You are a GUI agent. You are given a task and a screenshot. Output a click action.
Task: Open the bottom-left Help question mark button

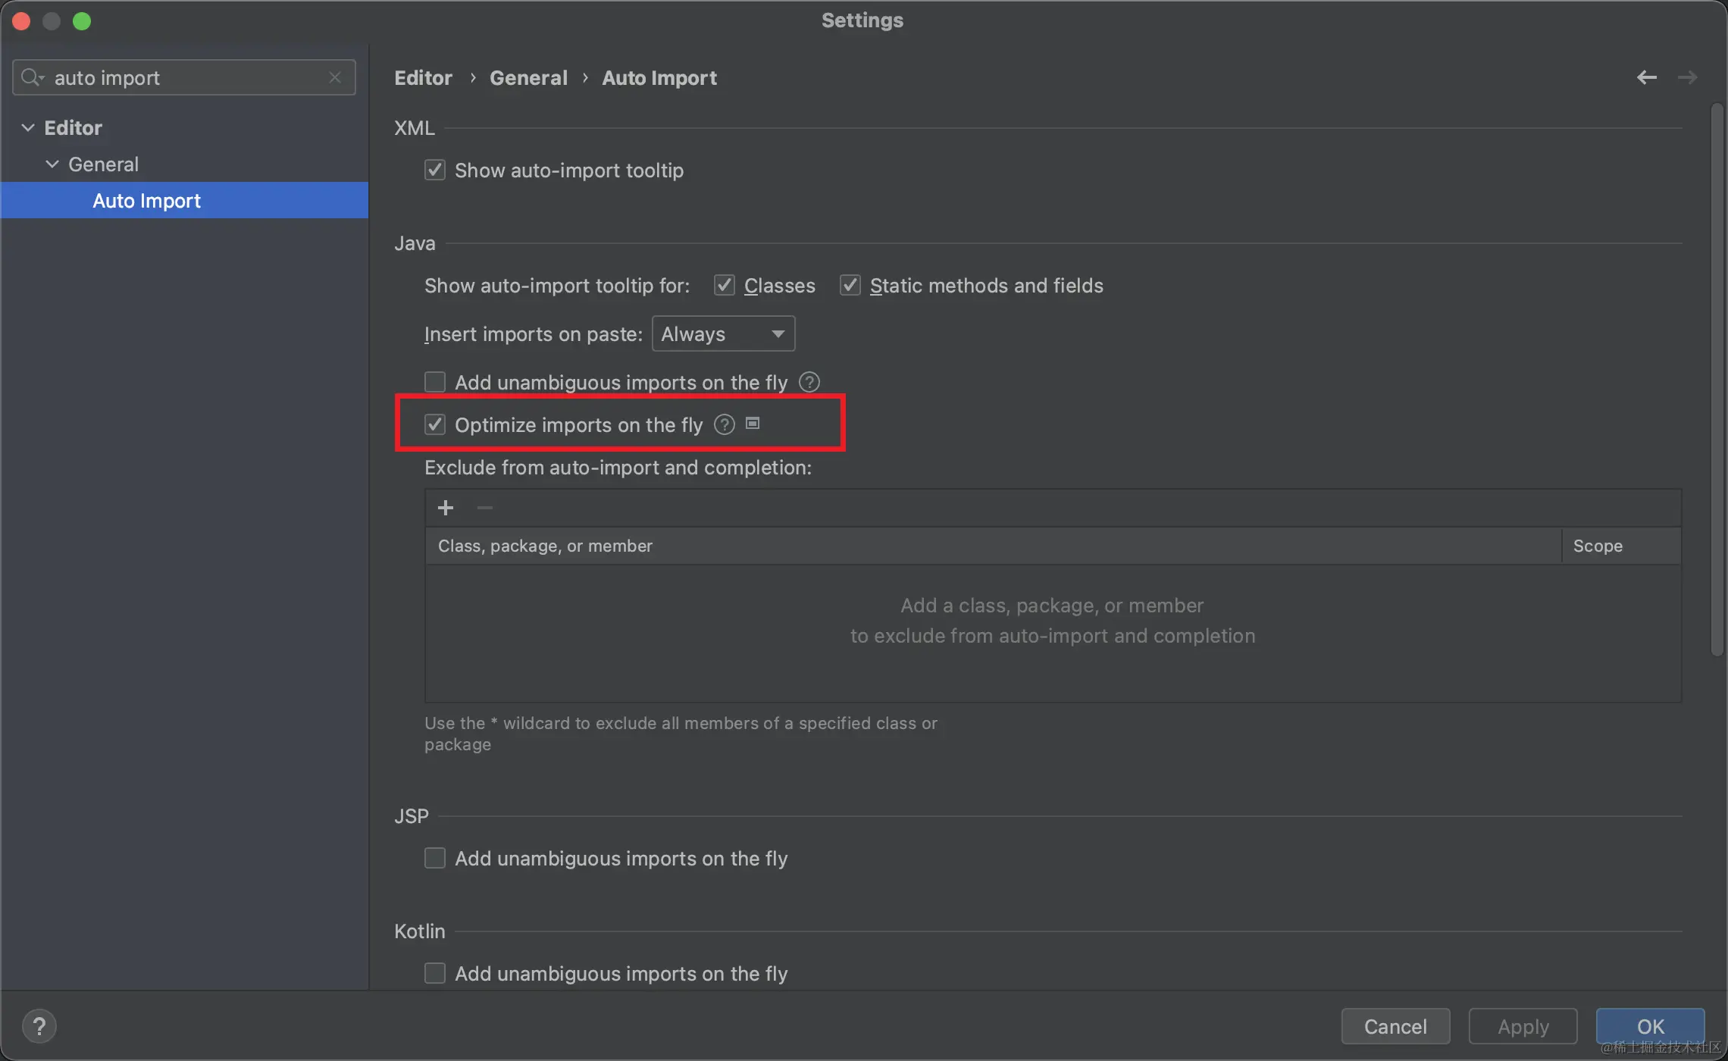[39, 1026]
